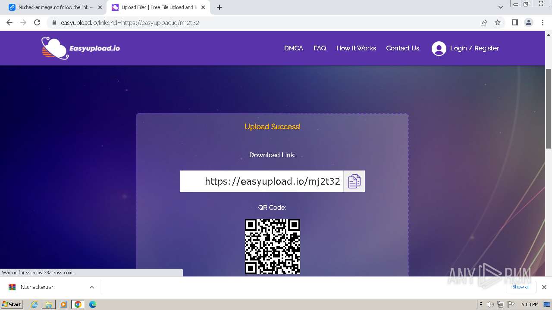Click the QR code image
The image size is (552, 310).
click(x=273, y=247)
